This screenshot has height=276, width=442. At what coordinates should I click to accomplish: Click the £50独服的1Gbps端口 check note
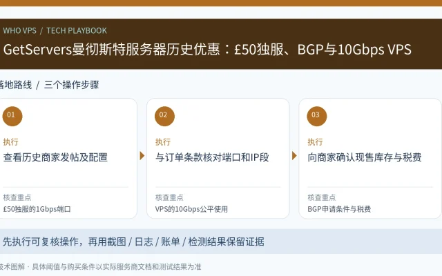(x=37, y=209)
